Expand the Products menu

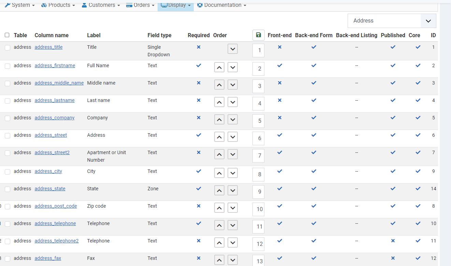tap(58, 5)
